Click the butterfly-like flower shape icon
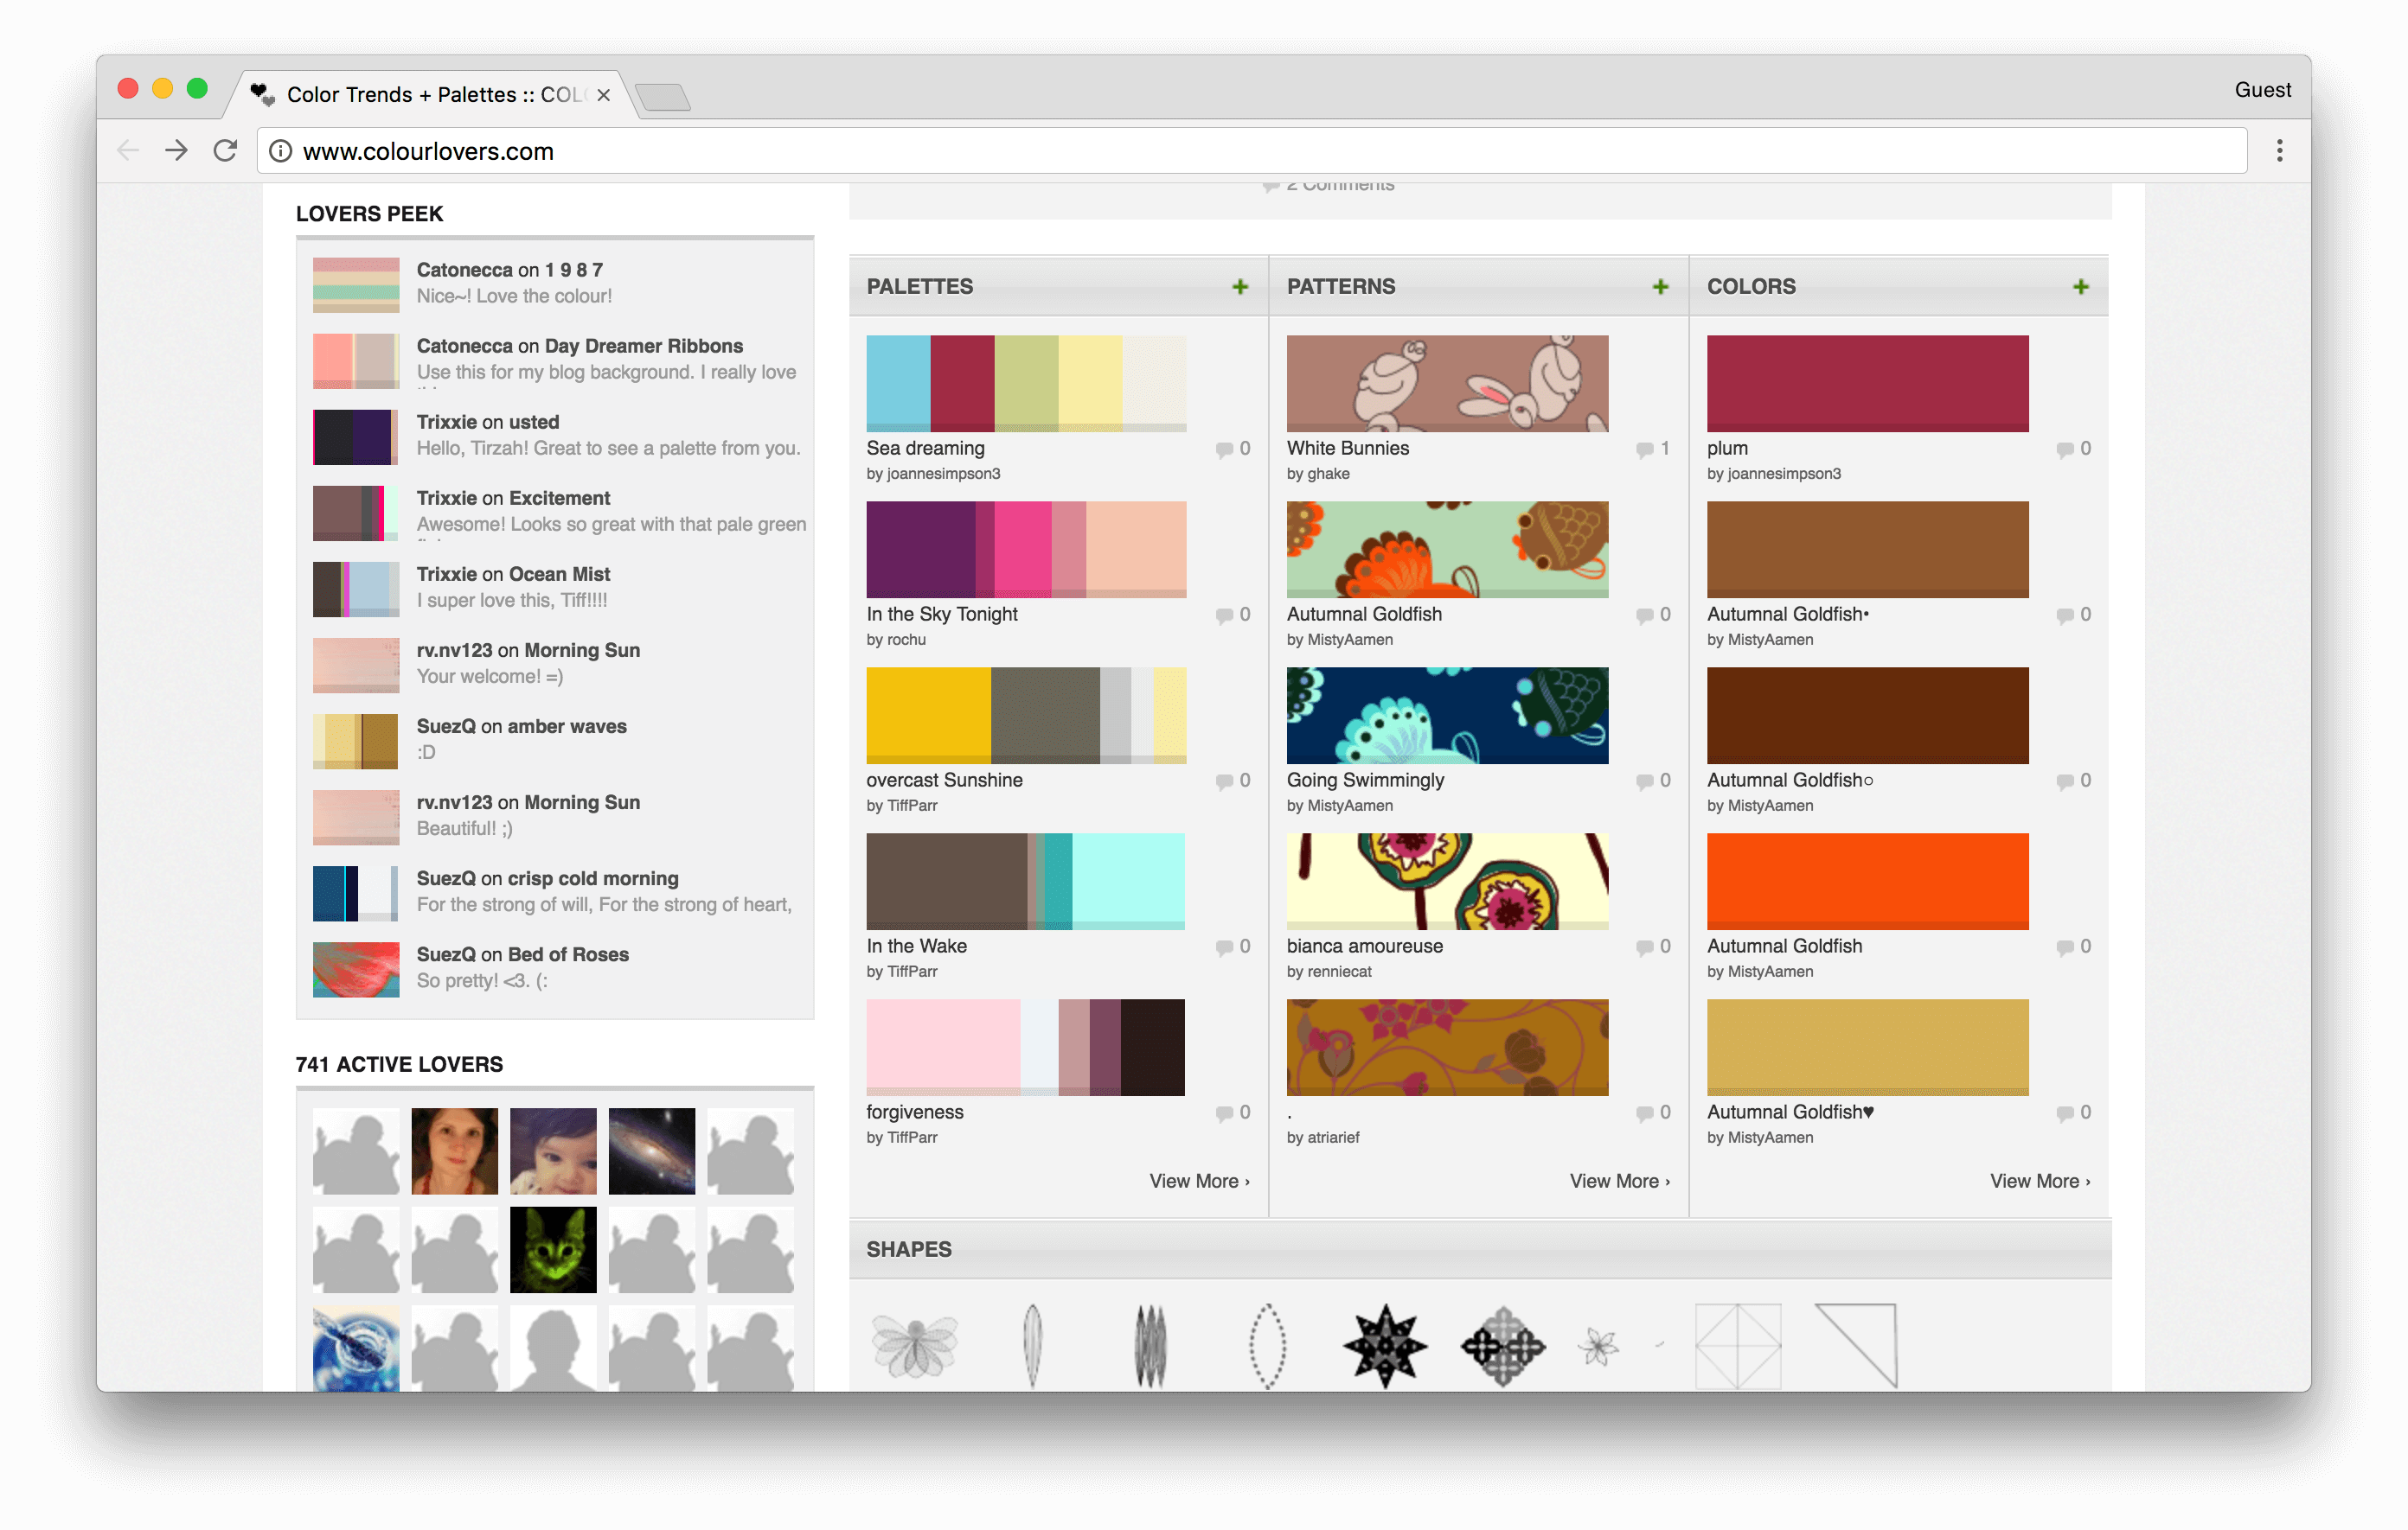Screen dimensions: 2408x1530 tap(914, 1345)
